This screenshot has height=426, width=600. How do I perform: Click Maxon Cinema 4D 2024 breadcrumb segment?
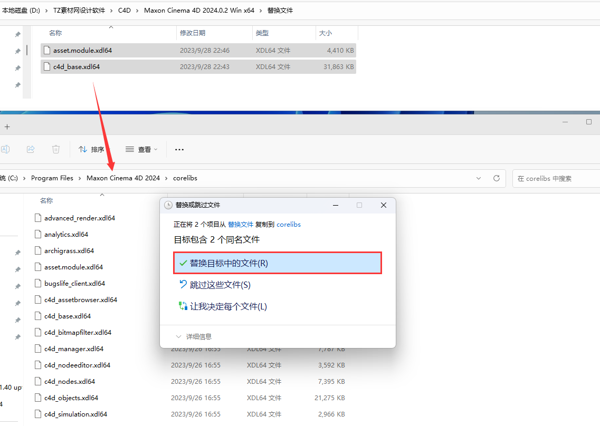[123, 178]
